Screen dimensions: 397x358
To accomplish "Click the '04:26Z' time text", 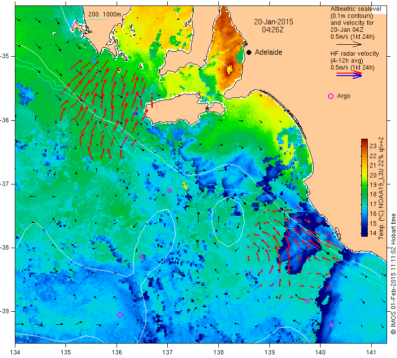I will coord(272,30).
